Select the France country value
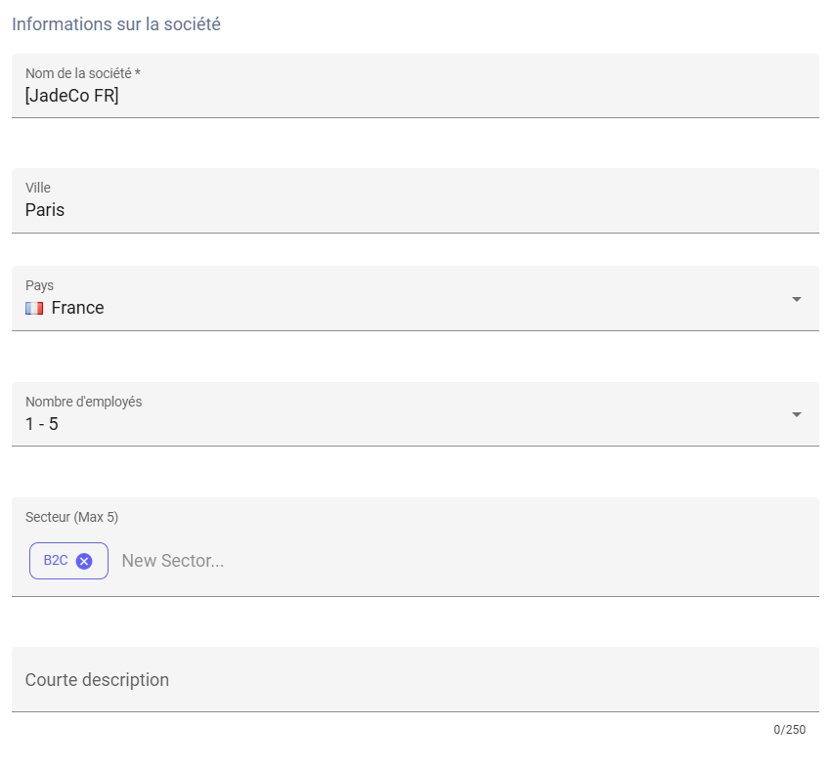Image resolution: width=831 pixels, height=768 pixels. tap(77, 308)
